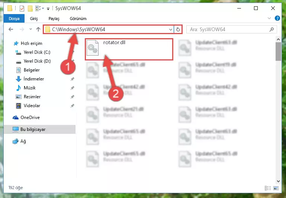Click the search magnifier icon
286x198 pixels.
(x=271, y=29)
